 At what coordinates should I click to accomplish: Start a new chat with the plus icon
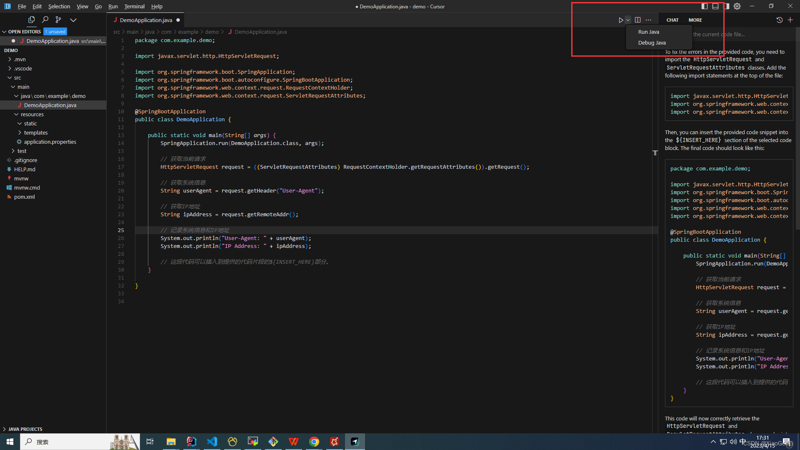click(x=790, y=20)
